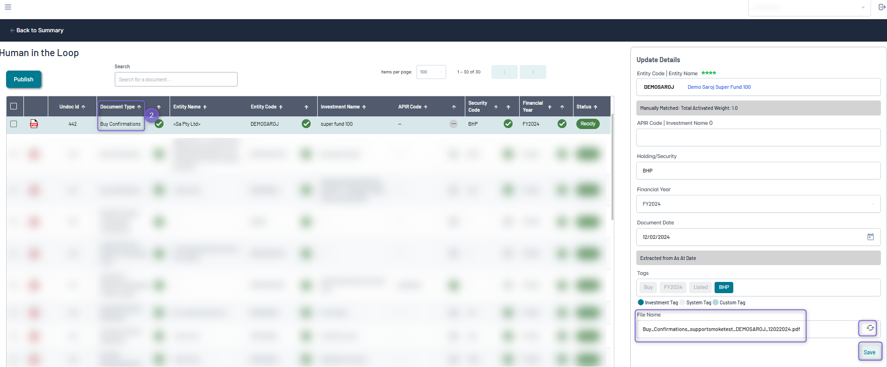Click Financial Year green check for FY2024
887x367 pixels.
pyautogui.click(x=562, y=124)
